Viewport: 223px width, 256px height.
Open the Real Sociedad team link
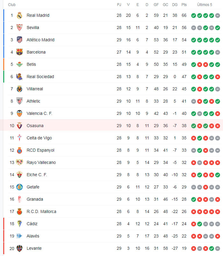[40, 77]
